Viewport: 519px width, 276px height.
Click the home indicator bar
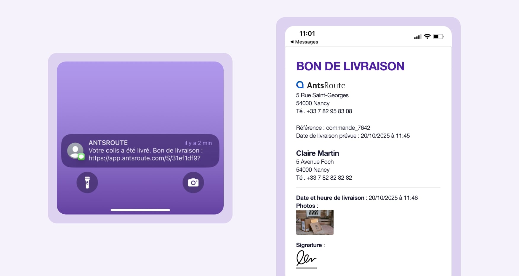tap(140, 210)
